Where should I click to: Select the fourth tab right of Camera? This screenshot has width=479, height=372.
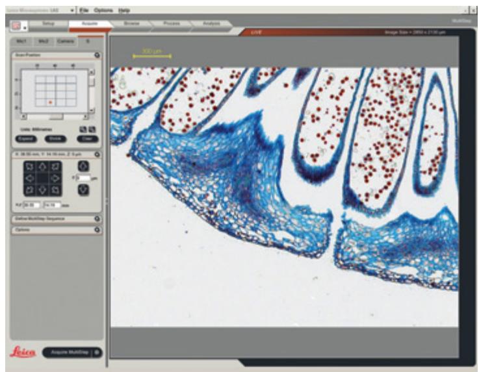pyautogui.click(x=88, y=41)
